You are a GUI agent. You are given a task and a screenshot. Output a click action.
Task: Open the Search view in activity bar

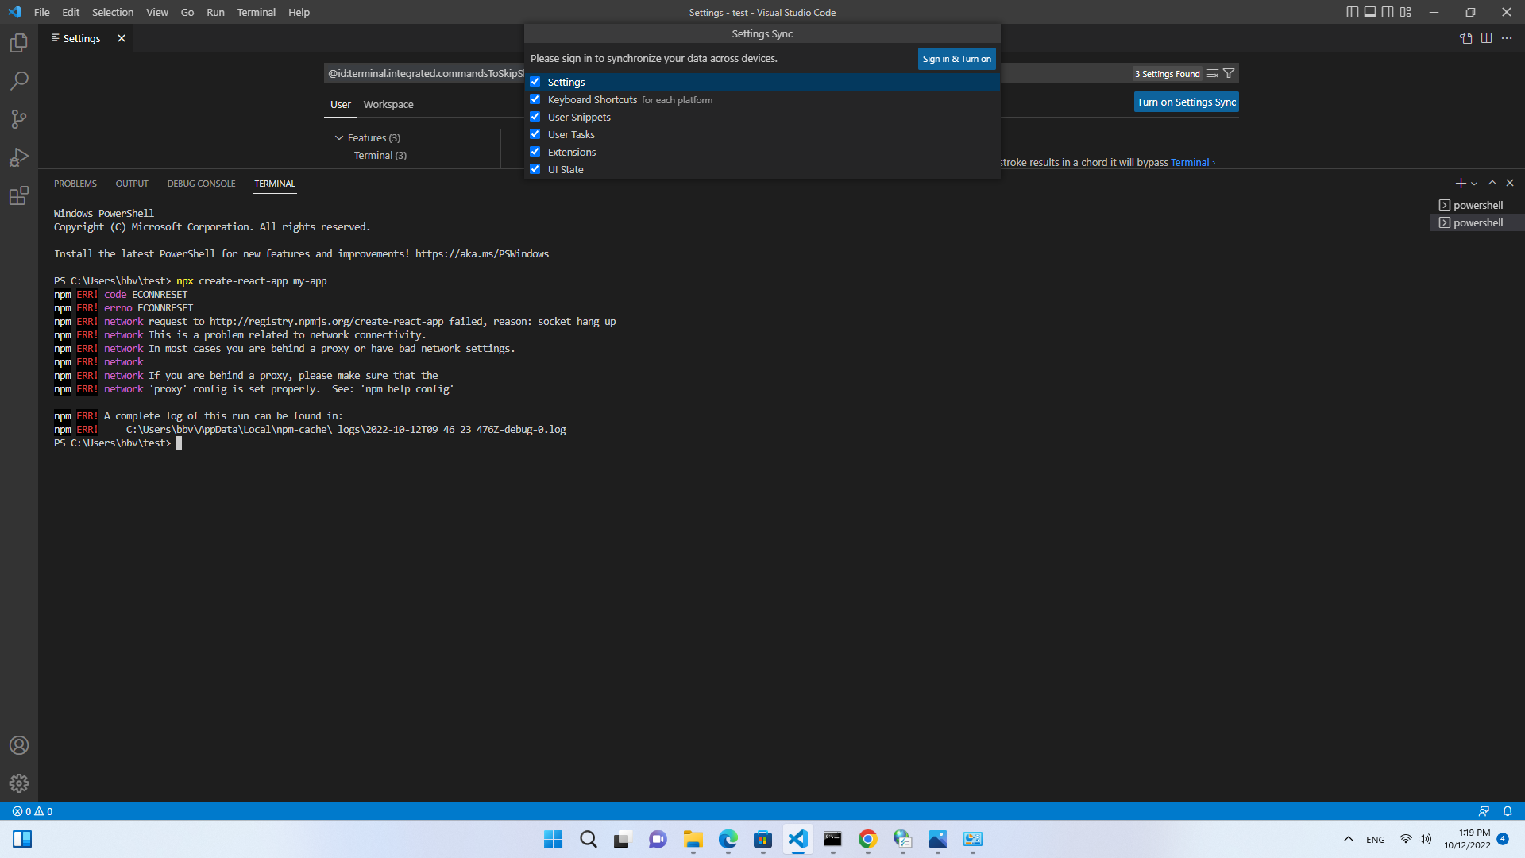(x=19, y=81)
